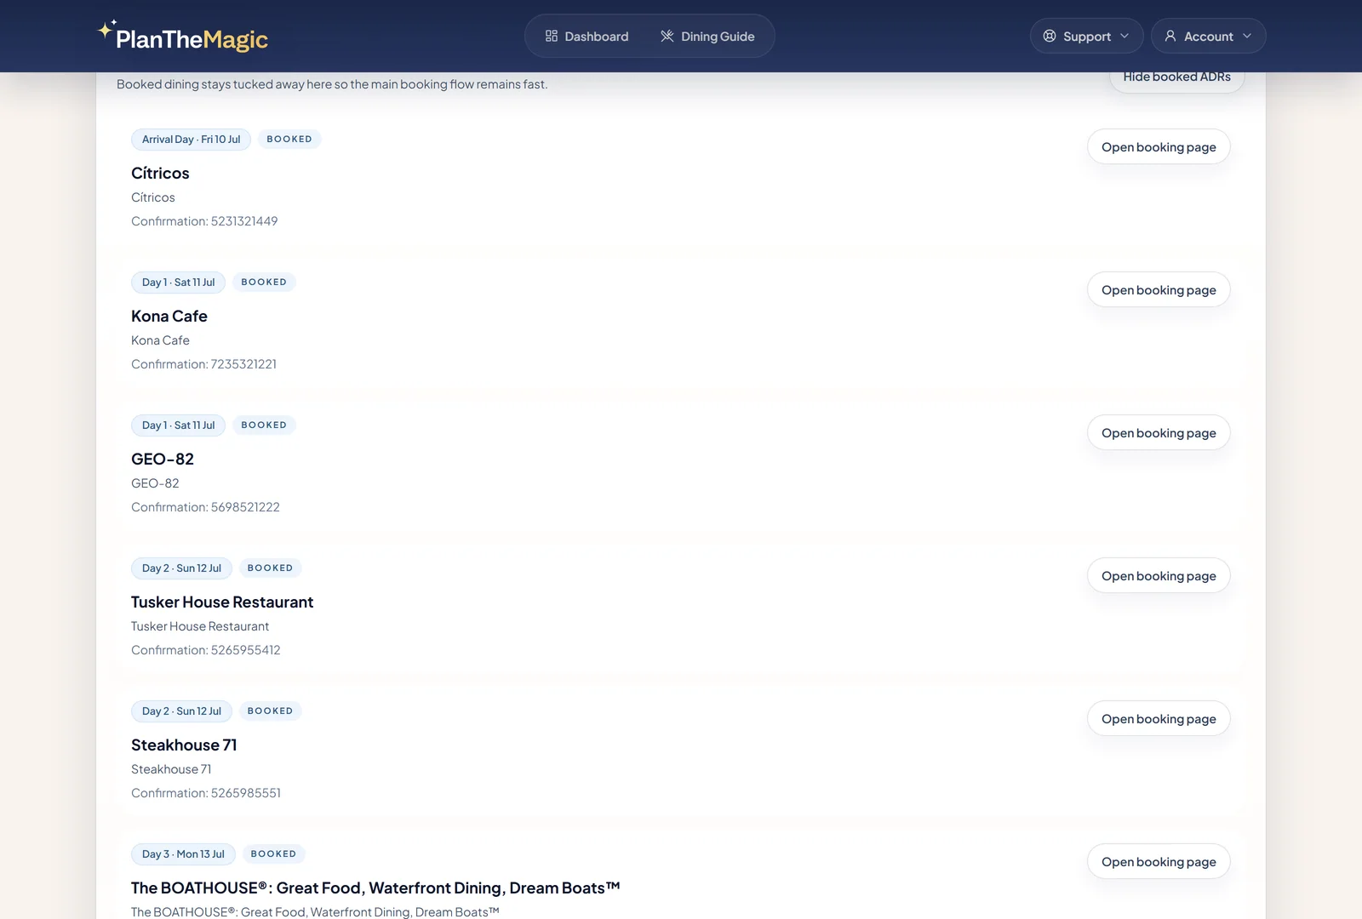Go to the Dining Guide tab

click(707, 36)
